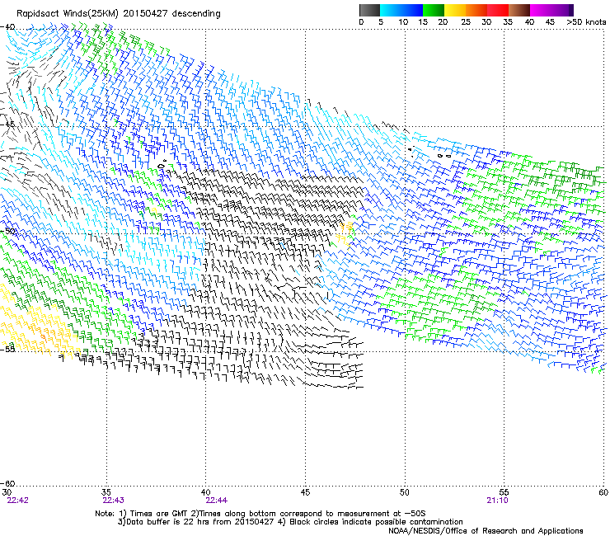Click the '20' label under the color bar

point(443,22)
